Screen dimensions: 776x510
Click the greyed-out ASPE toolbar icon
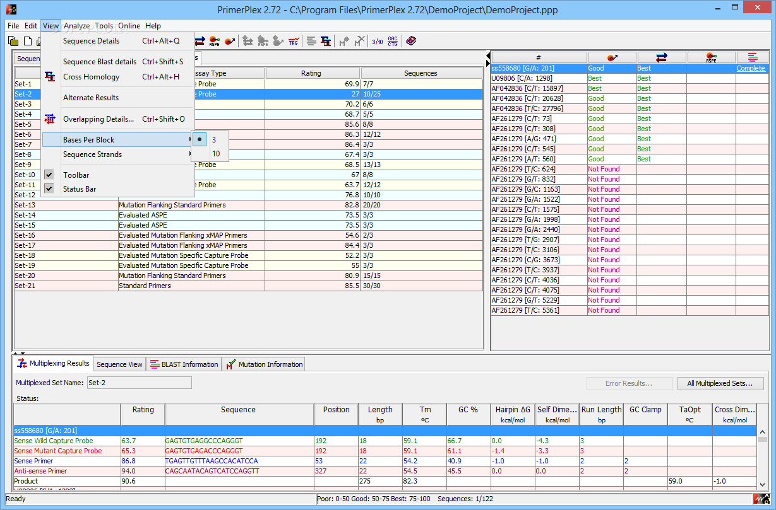tap(263, 41)
